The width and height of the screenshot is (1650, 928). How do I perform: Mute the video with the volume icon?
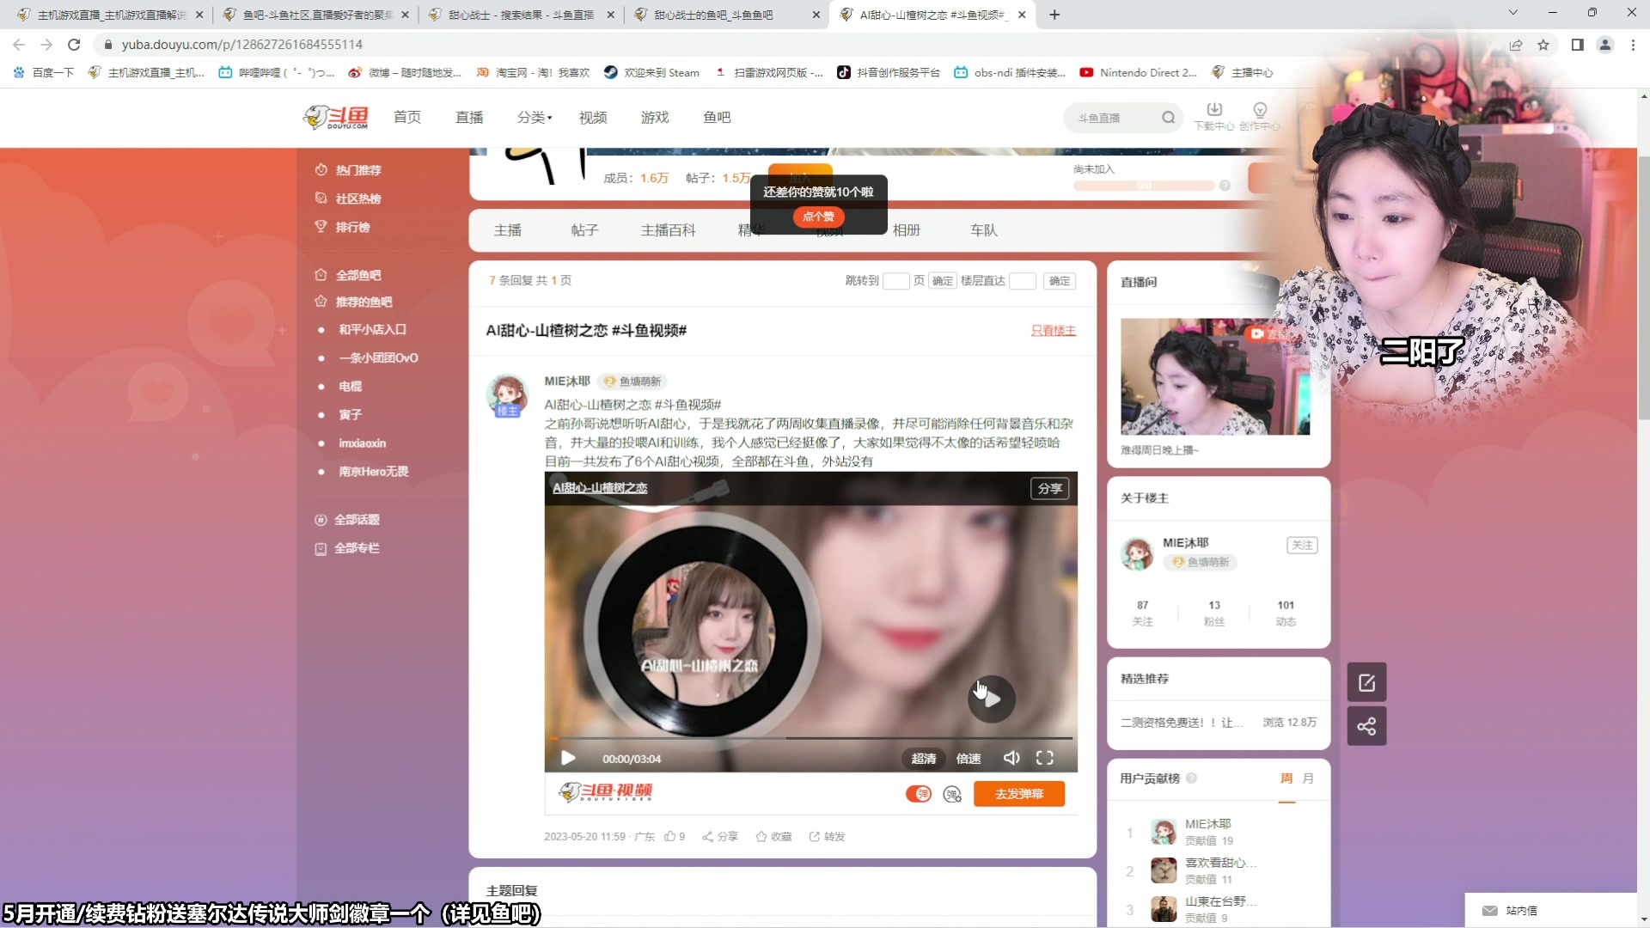[x=1011, y=758]
